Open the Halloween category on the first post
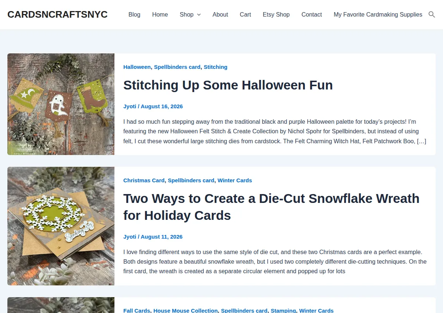443x313 pixels. [137, 67]
